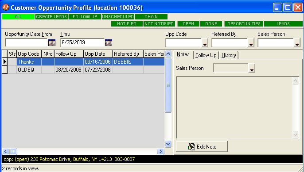Expand the Opp Code dropdown
The height and width of the screenshot is (172, 304).
tap(205, 43)
